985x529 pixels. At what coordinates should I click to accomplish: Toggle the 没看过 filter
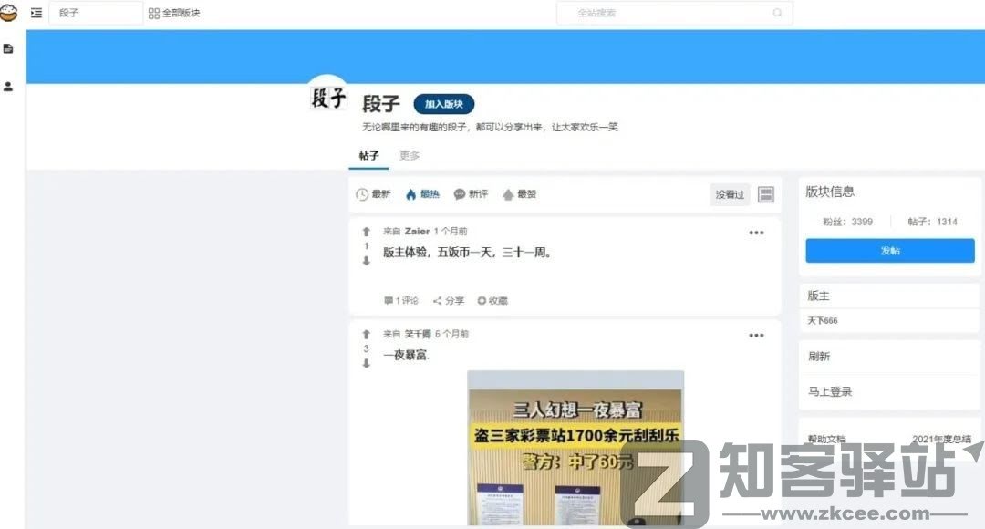[729, 194]
